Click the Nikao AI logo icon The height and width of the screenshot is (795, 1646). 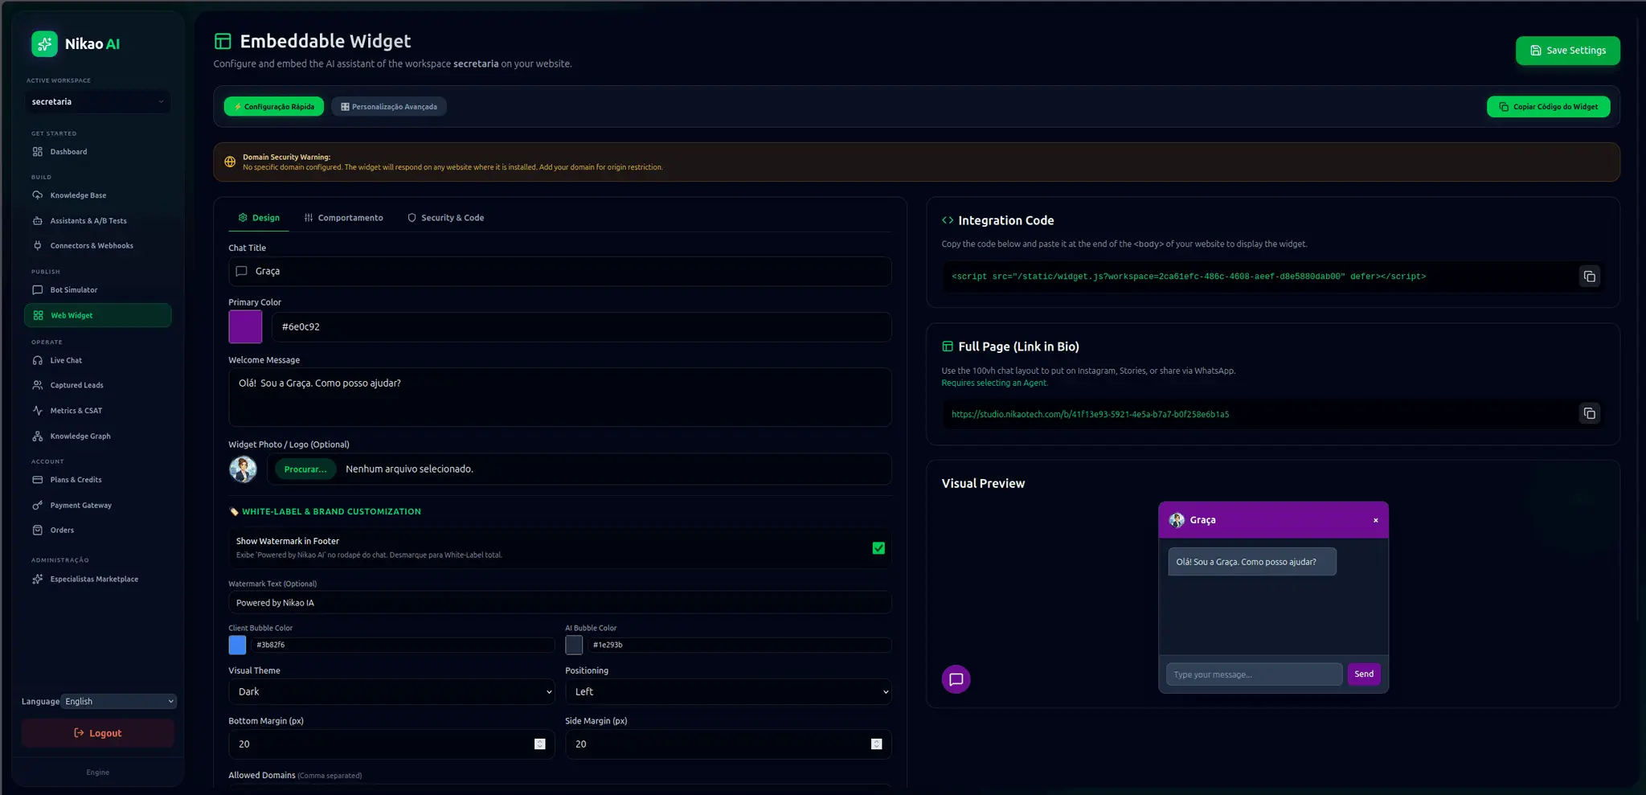(44, 43)
